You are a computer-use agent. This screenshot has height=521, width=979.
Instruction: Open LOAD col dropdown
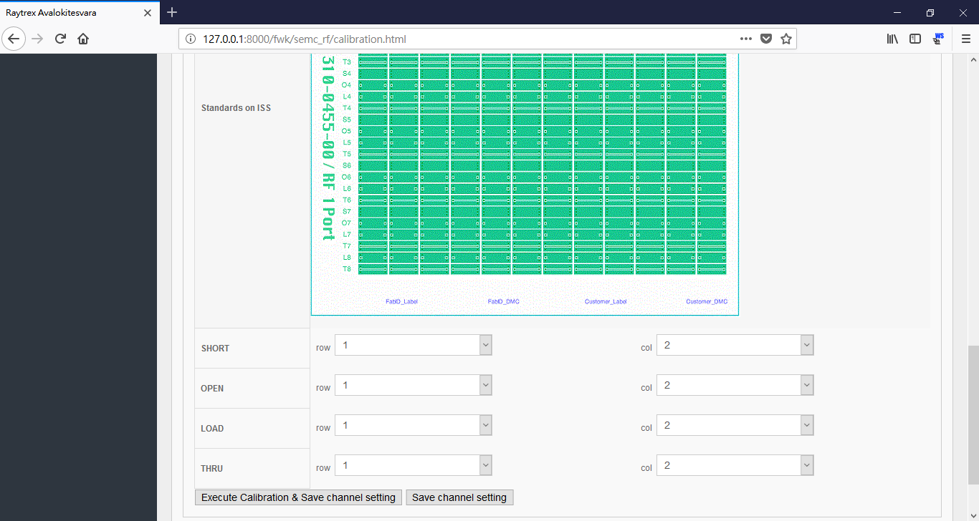(735, 425)
